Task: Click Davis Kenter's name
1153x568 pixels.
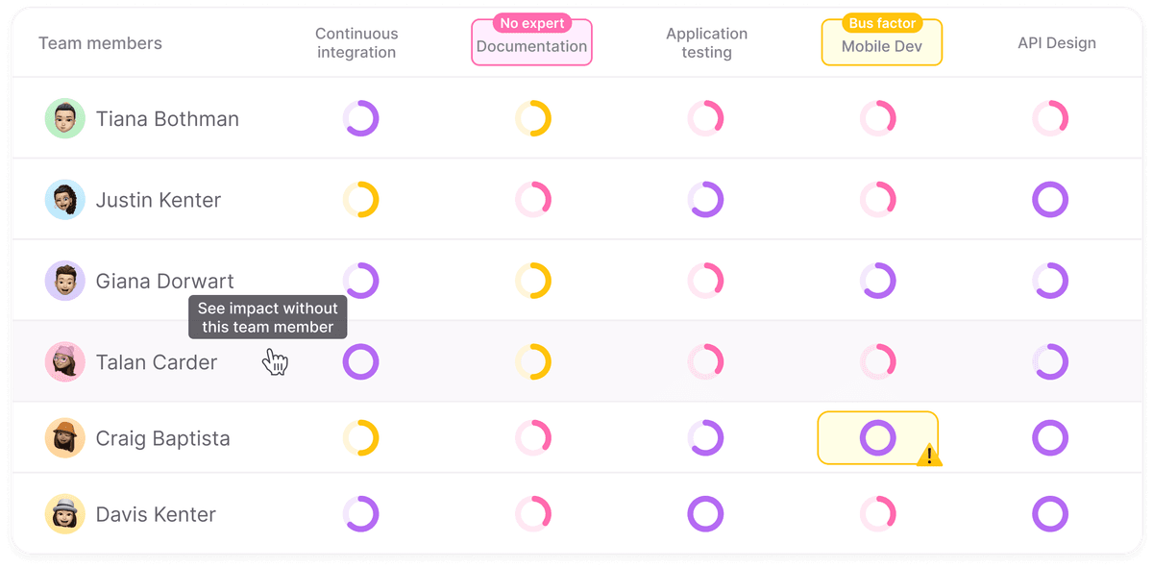Action: pos(156,514)
